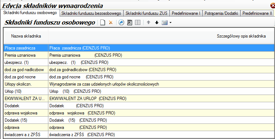
Task: Click the Urlop (10) (CENZUS PRO) description
Action: (x=161, y=91)
